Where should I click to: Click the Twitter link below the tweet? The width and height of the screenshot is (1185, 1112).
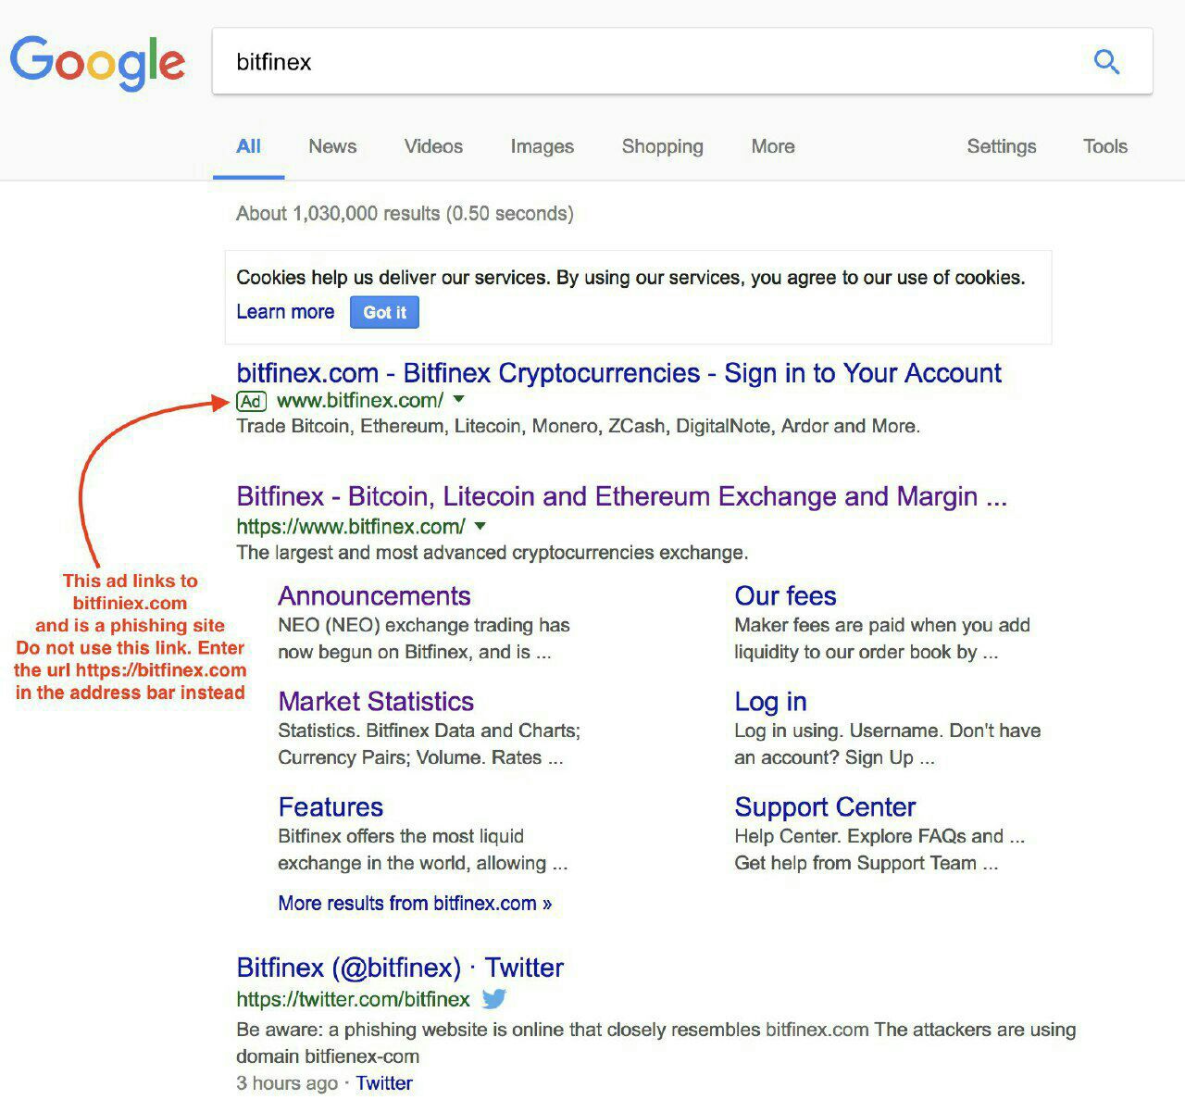tap(384, 1083)
